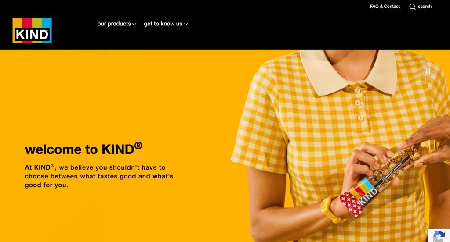Click the search text label
Screen dimensions: 450x242
coord(425,6)
